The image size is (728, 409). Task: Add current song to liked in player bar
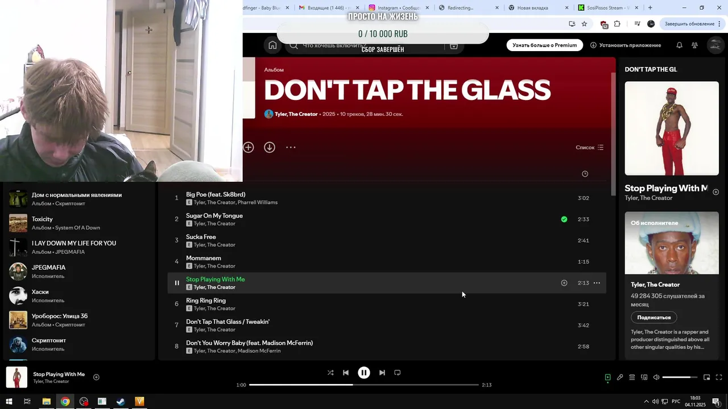point(96,377)
